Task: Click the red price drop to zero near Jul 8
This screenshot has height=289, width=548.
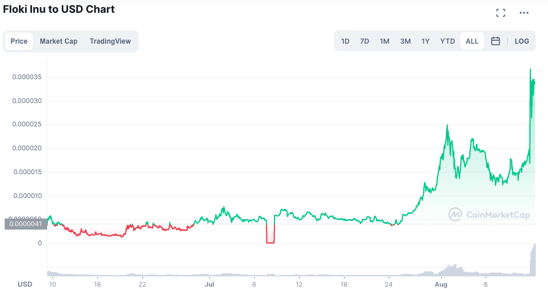Action: point(270,232)
